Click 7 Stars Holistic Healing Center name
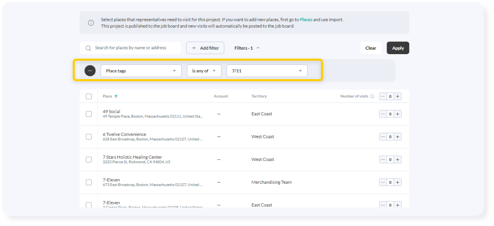Screen dimensions: 494x226 pos(132,157)
